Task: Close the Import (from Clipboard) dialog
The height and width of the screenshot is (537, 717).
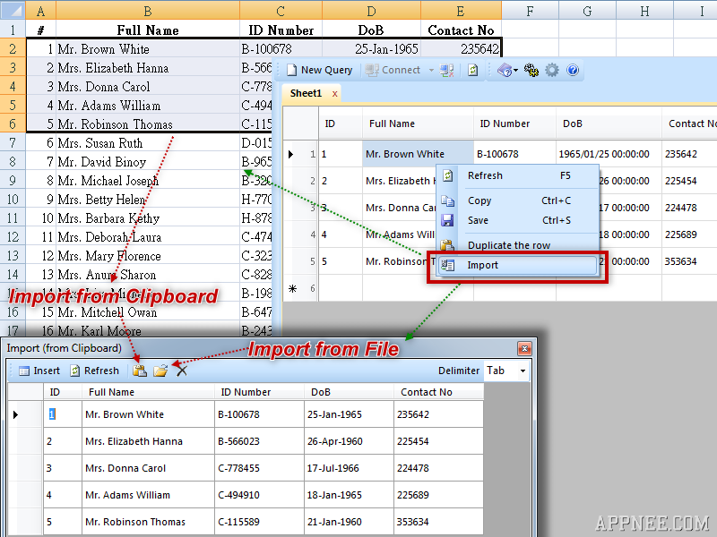Action: tap(524, 349)
